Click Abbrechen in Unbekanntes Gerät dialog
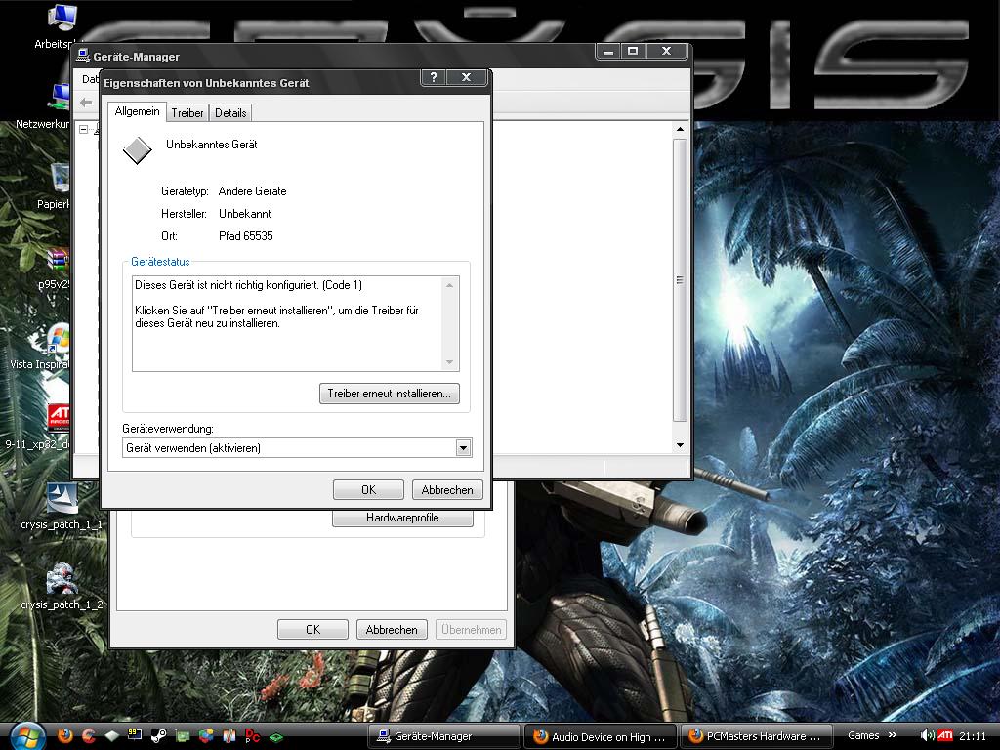 (x=447, y=490)
